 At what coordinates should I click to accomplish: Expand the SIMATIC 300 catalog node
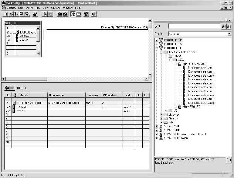pyautogui.click(x=156, y=126)
